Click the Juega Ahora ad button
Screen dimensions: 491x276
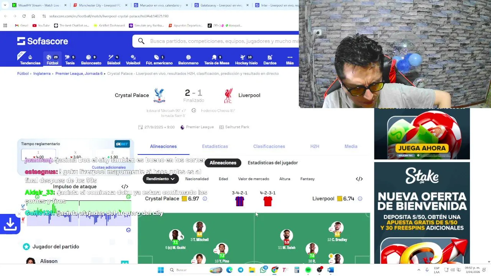(x=422, y=148)
